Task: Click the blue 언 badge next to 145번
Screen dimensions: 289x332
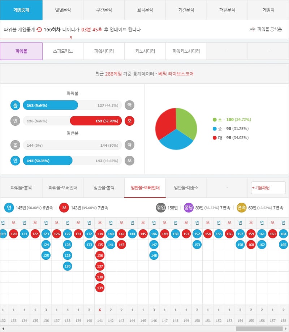Action: (x=9, y=208)
